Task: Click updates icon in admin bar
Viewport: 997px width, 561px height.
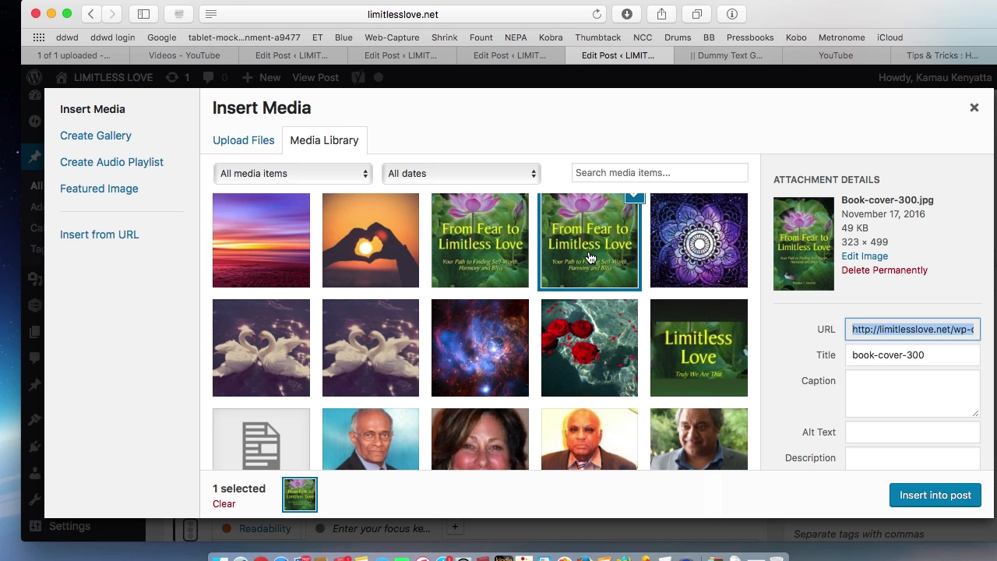Action: [x=177, y=77]
